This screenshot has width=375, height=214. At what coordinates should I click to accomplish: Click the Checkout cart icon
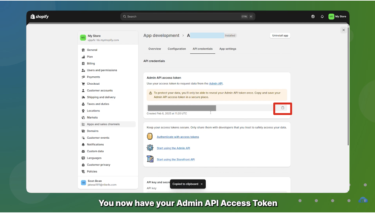point(83,84)
